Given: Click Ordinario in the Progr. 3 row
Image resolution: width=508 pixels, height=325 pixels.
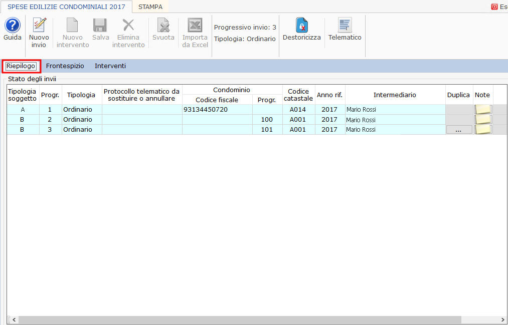Looking at the screenshot, I should click(x=82, y=130).
